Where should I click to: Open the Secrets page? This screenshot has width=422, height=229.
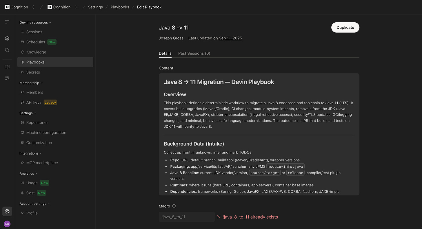tap(55, 72)
